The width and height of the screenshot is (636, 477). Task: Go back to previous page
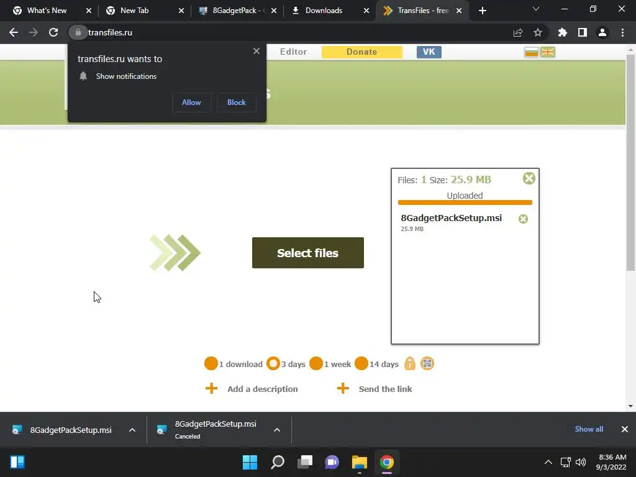pyautogui.click(x=14, y=32)
